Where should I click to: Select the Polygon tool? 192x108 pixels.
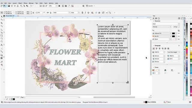[2, 41]
